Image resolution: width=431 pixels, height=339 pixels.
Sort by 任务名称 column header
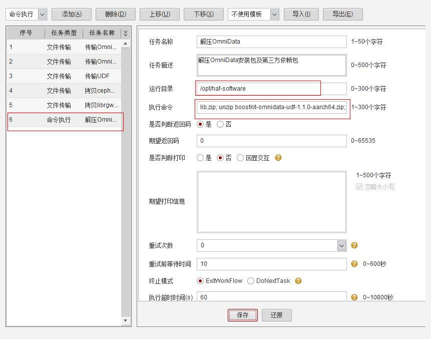(102, 33)
